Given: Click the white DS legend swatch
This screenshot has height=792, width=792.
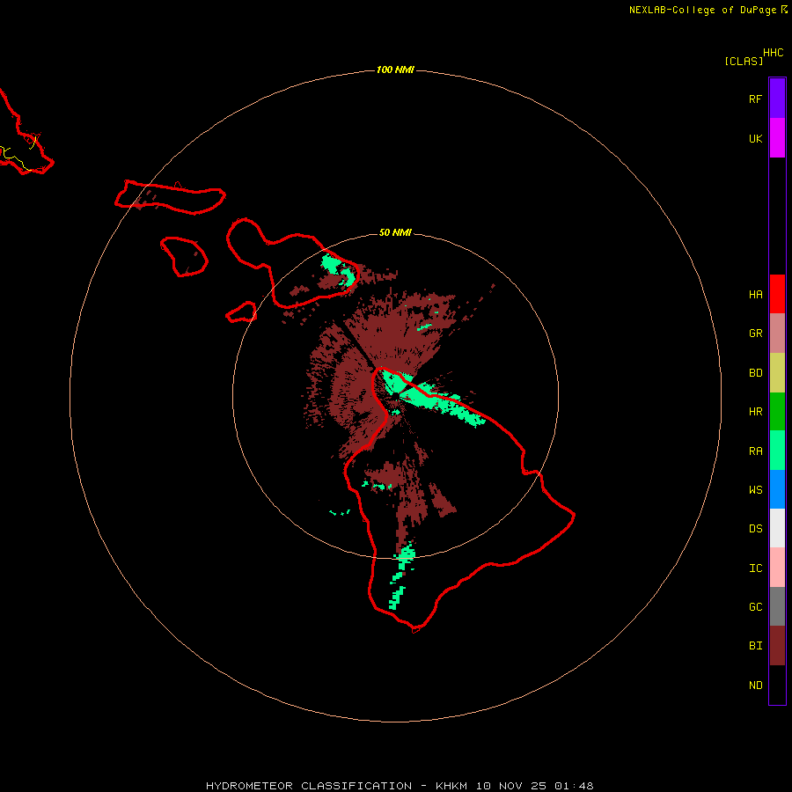Looking at the screenshot, I should click(777, 528).
